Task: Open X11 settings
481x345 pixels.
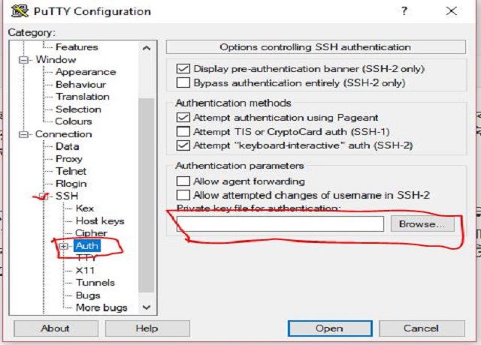Action: (85, 271)
